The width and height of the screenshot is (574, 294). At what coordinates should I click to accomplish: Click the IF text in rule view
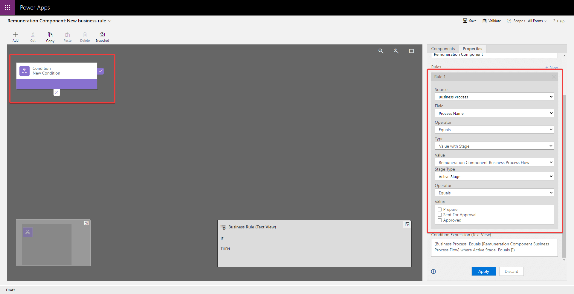[x=222, y=239]
